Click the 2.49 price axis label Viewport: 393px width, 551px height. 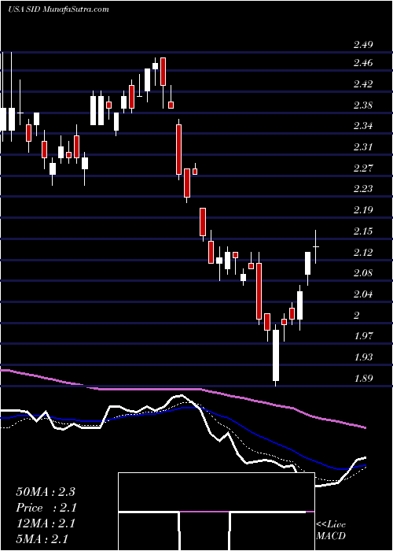363,45
